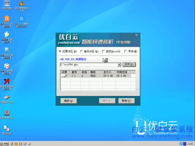Click the blue tray icon left of CH

[x=181, y=144]
